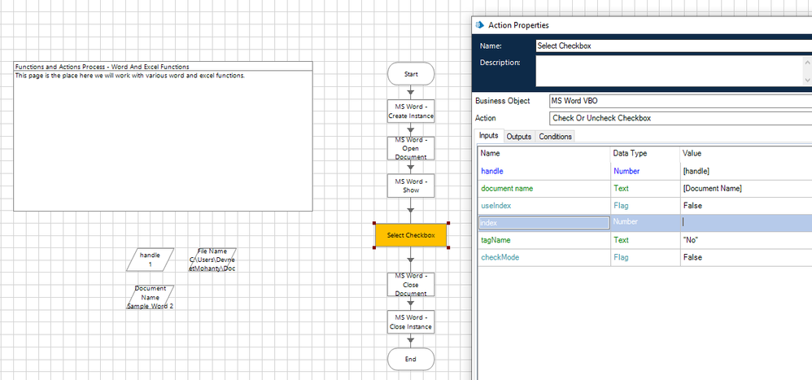Screen dimensions: 812x380
Task: Switch to the Outputs tab
Action: (x=518, y=137)
